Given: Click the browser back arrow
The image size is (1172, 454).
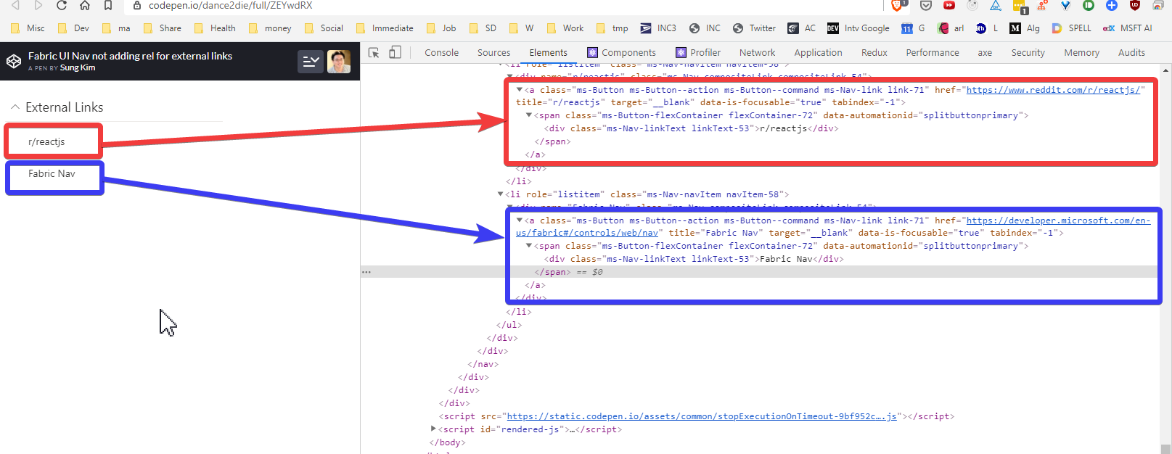Looking at the screenshot, I should pyautogui.click(x=15, y=5).
